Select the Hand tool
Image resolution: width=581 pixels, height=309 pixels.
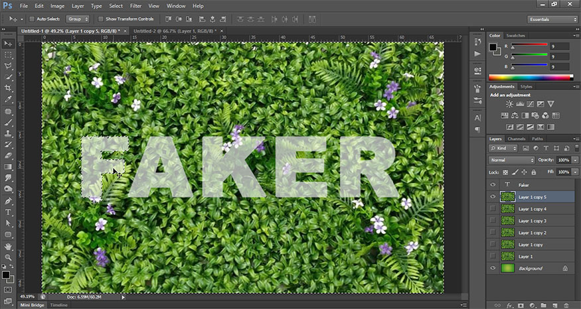(x=8, y=246)
